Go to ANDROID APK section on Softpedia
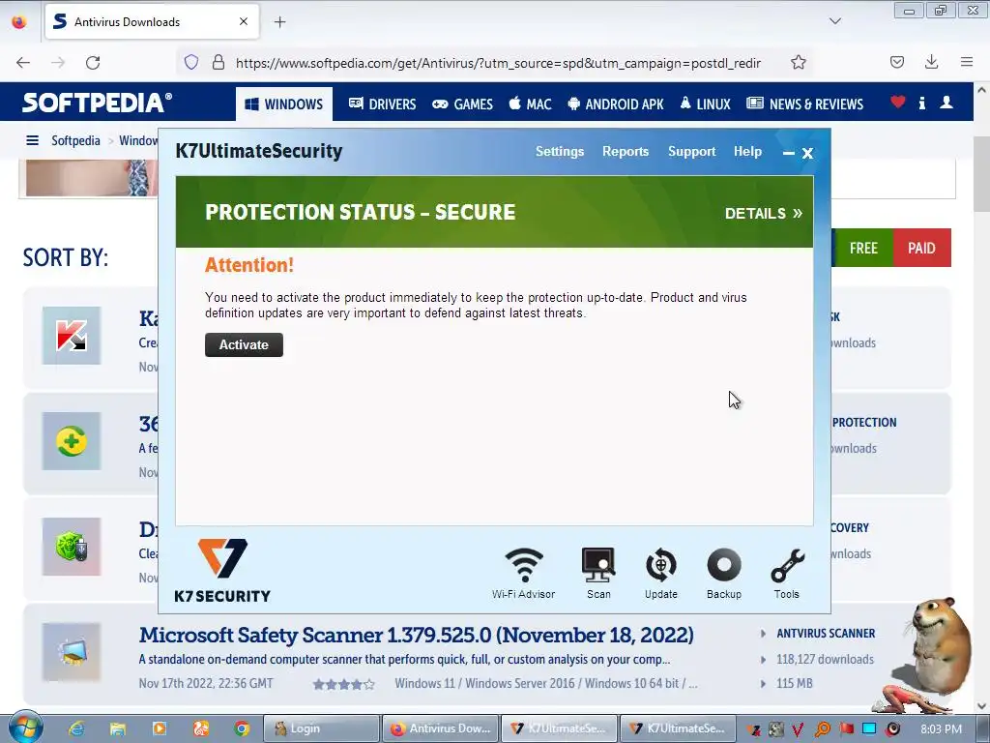 click(616, 104)
